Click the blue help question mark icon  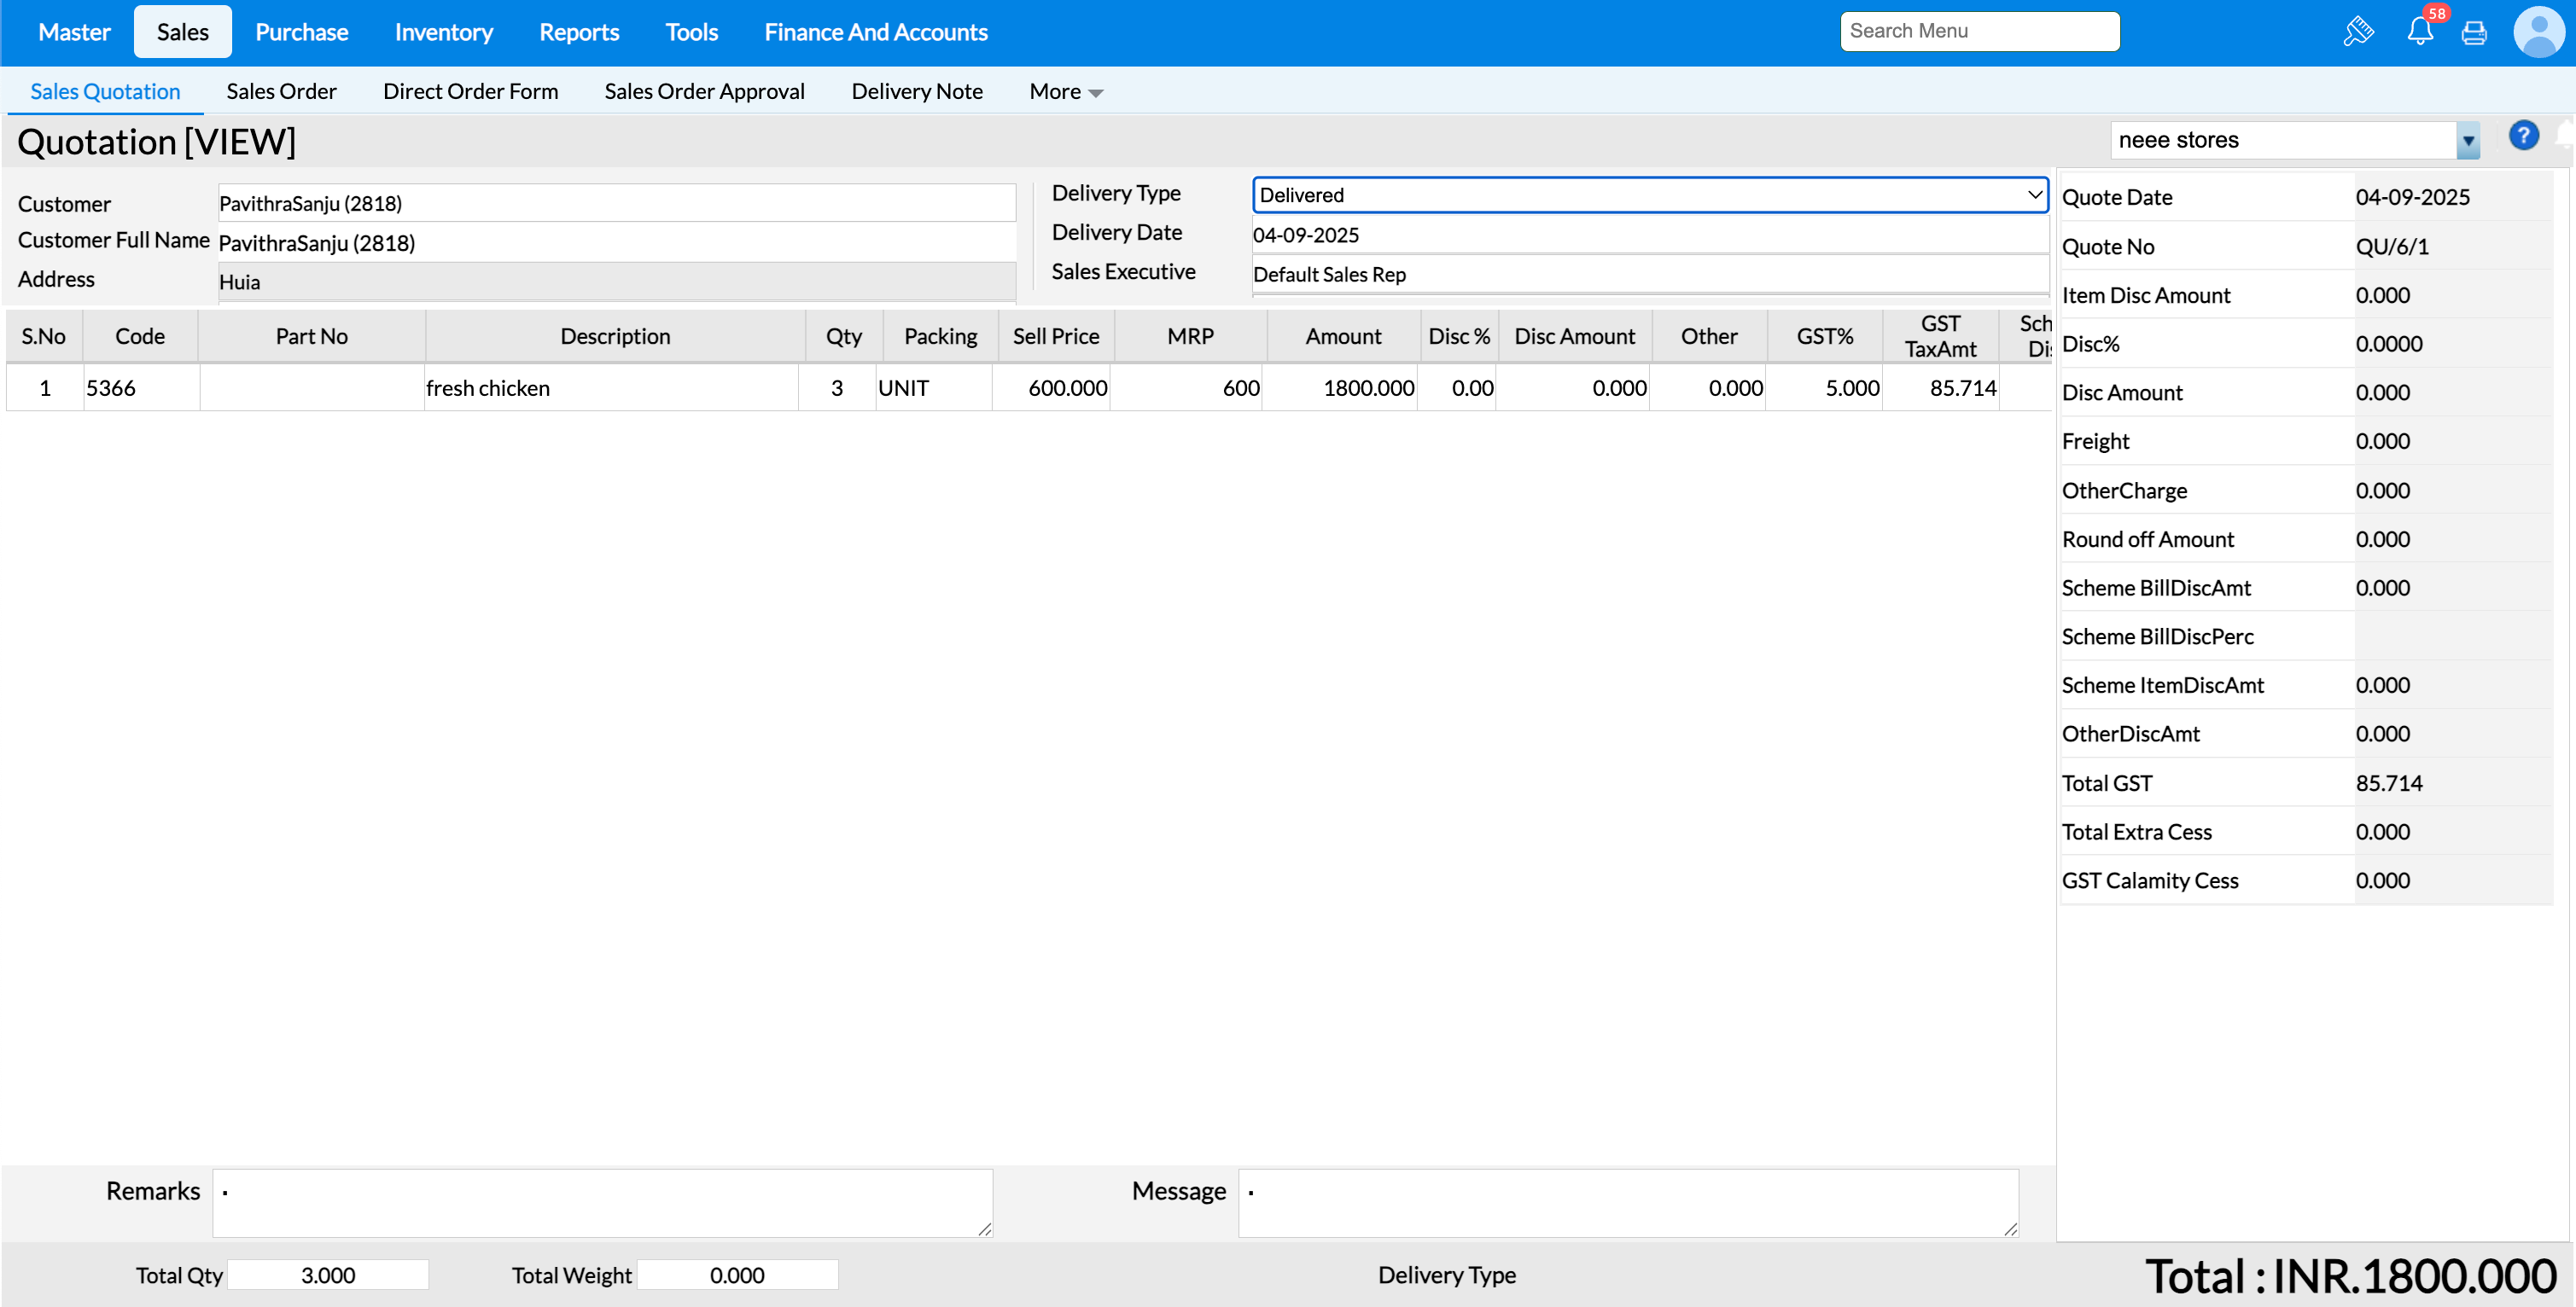[2523, 136]
